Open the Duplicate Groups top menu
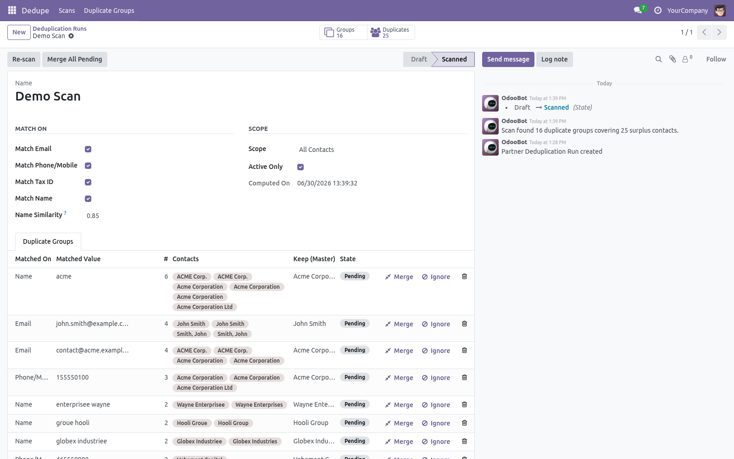The width and height of the screenshot is (734, 459). (x=109, y=11)
